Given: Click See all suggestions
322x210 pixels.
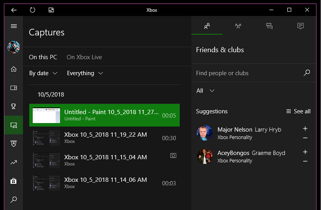Looking at the screenshot, I should pyautogui.click(x=298, y=111).
